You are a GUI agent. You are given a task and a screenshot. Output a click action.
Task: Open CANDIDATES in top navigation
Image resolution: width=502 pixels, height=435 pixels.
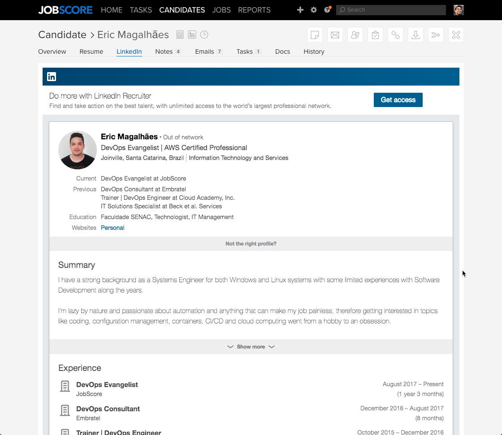(x=182, y=10)
